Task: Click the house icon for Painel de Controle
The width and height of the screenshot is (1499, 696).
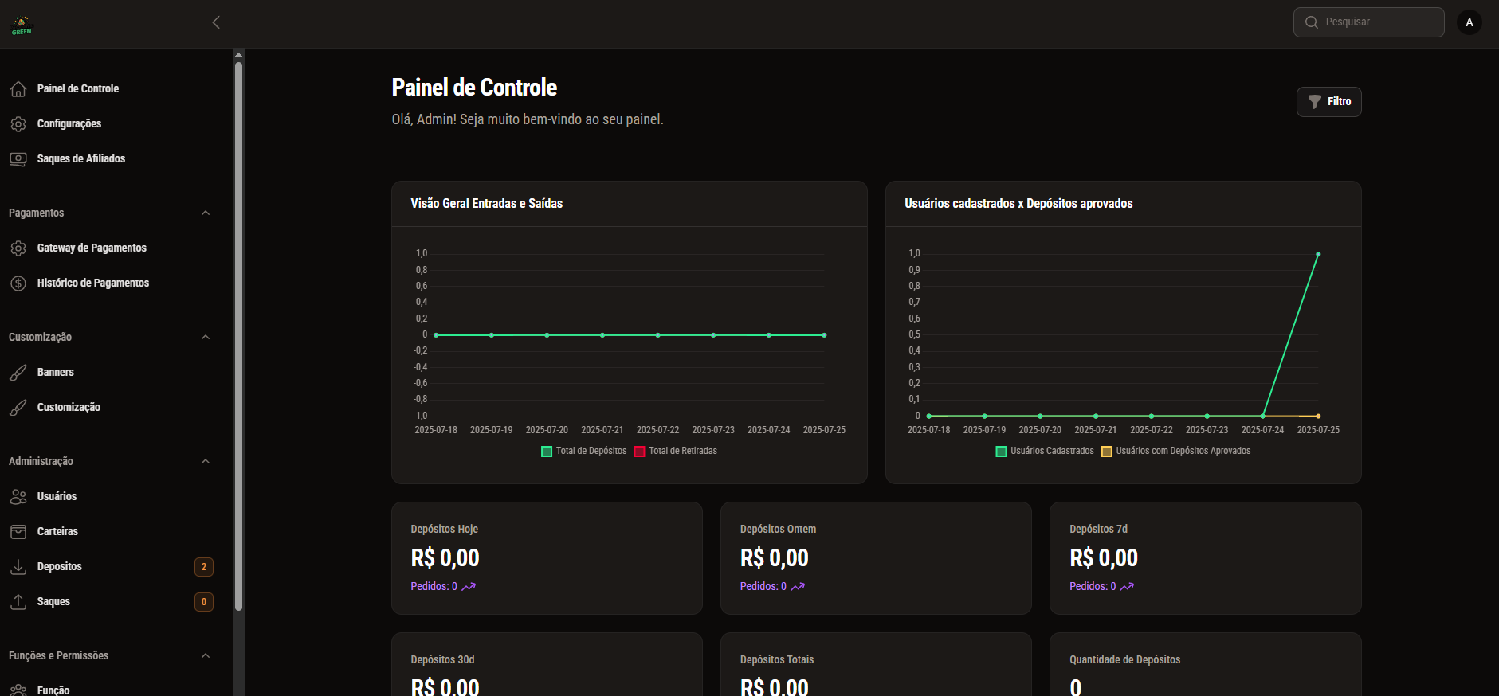Action: point(18,89)
